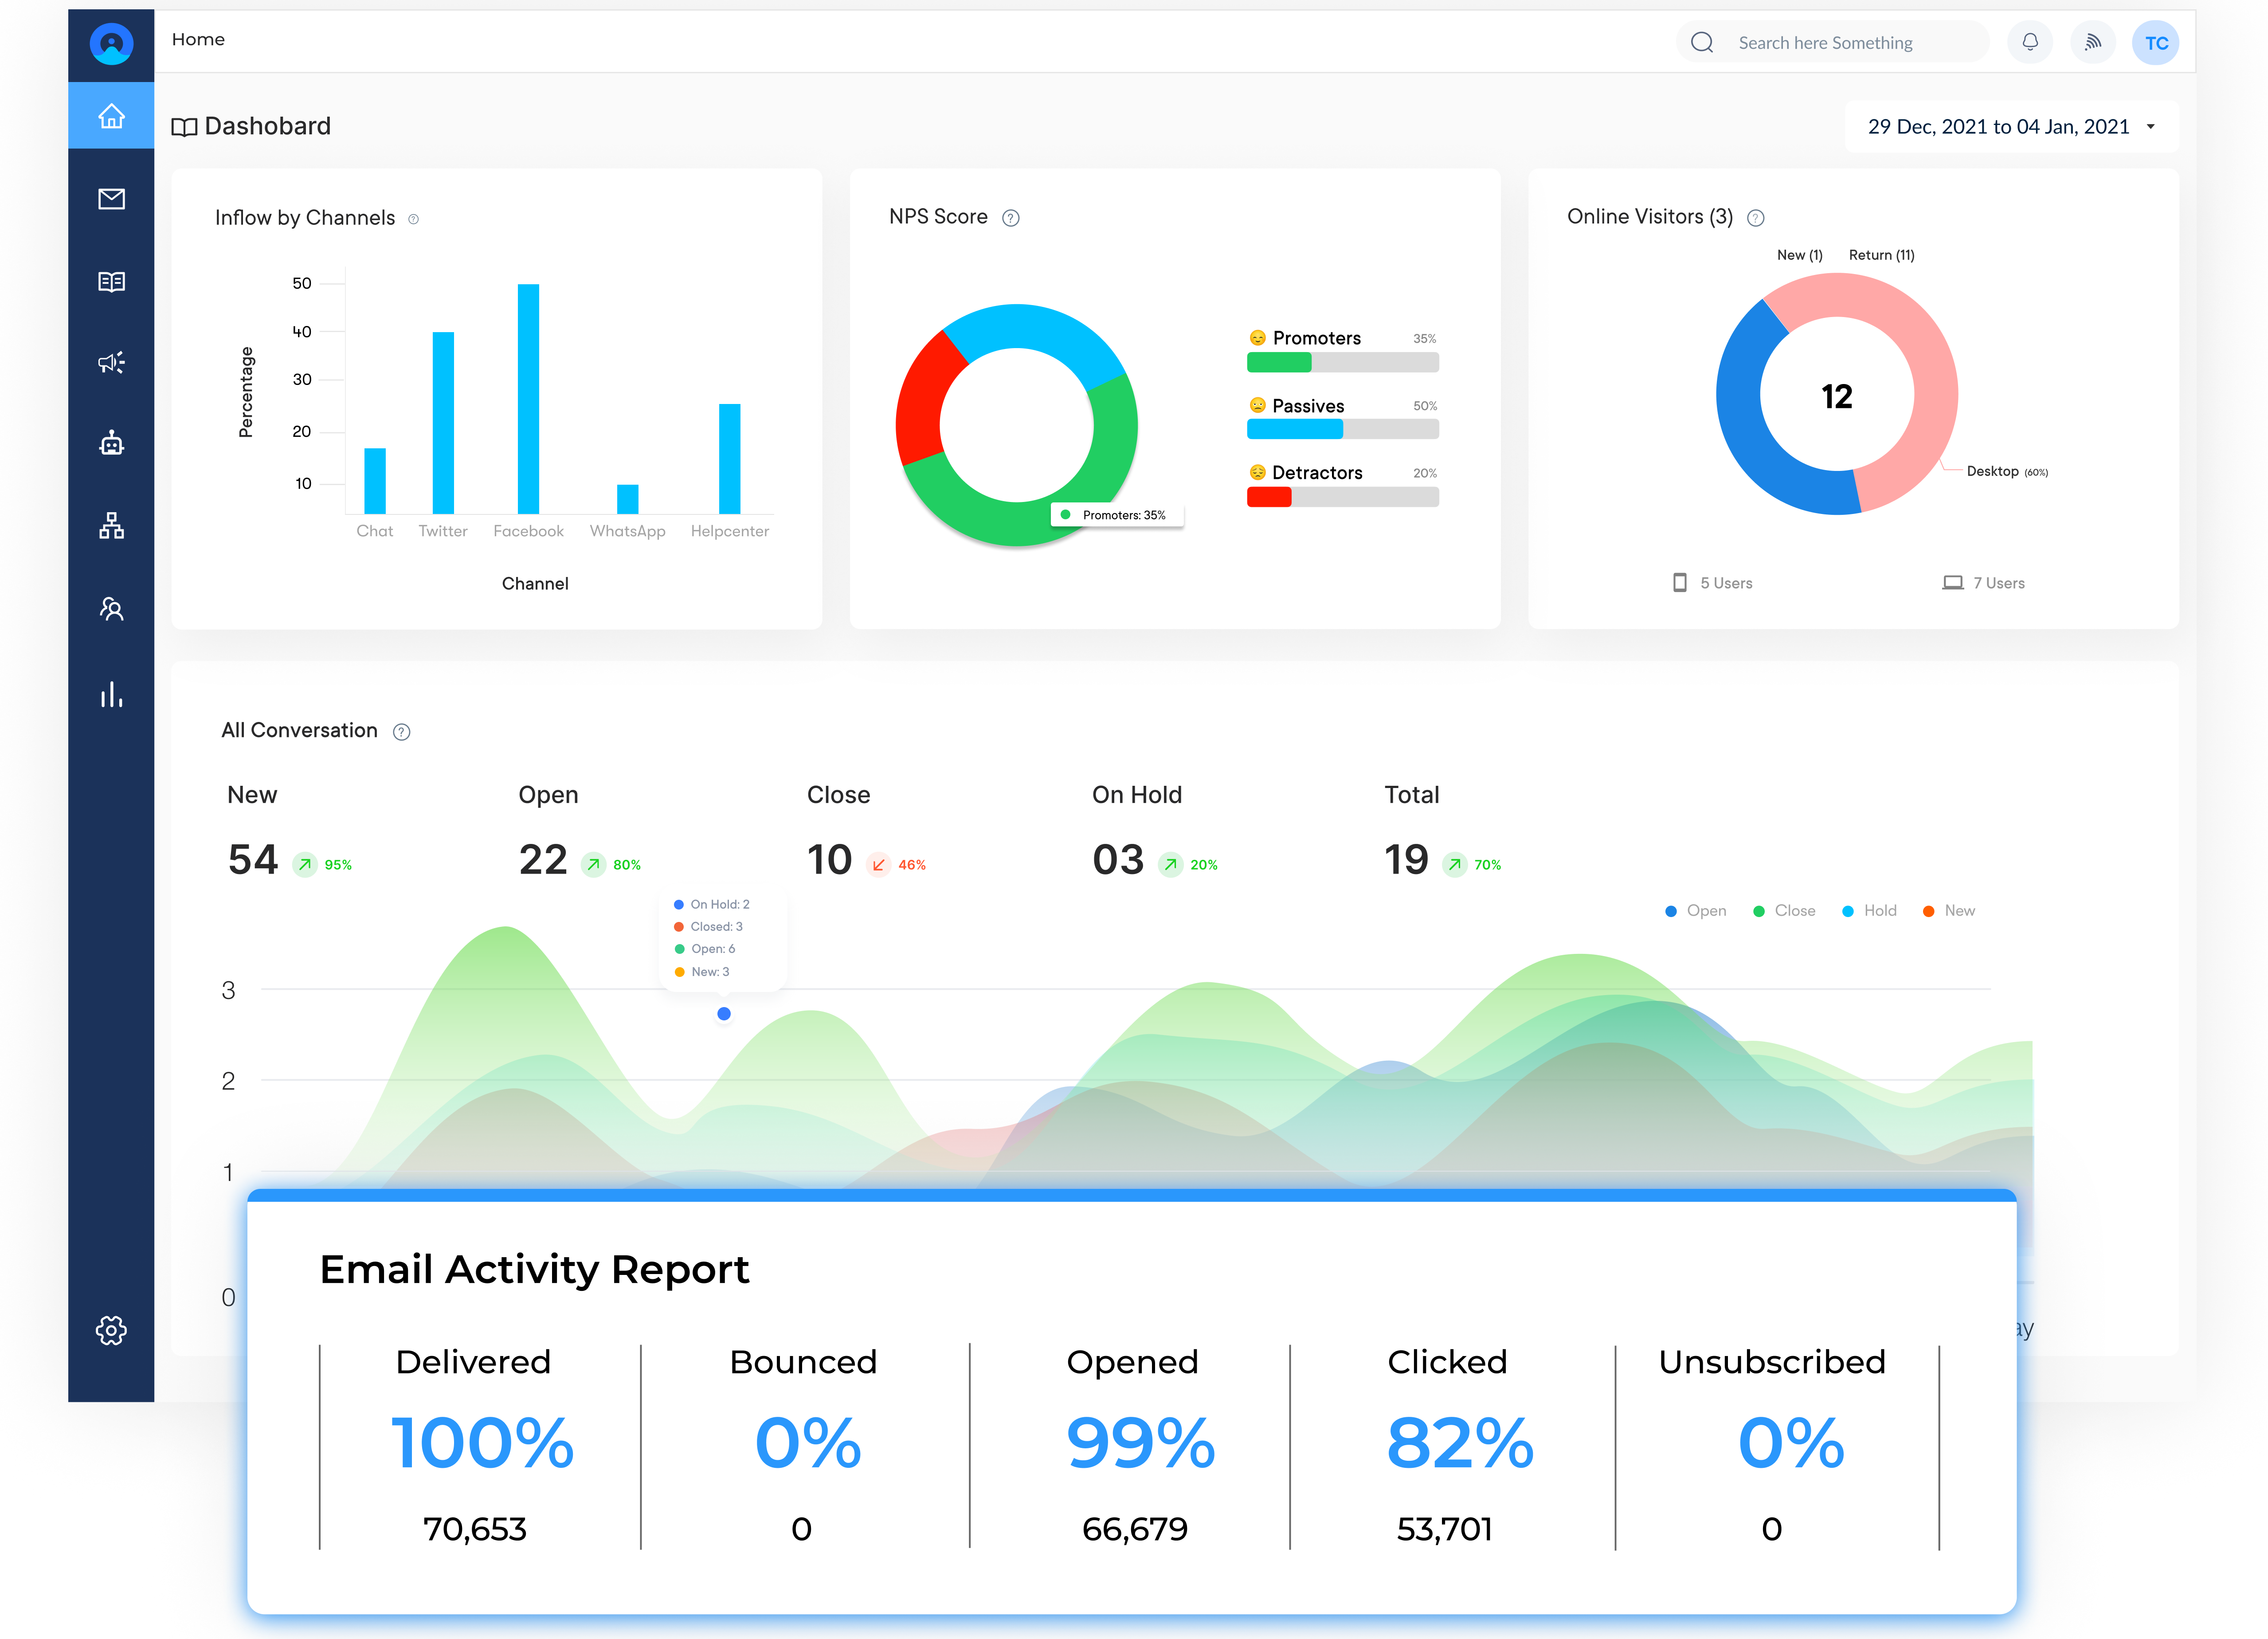Click help icon beside All Conversation
2268x1639 pixels.
(402, 732)
